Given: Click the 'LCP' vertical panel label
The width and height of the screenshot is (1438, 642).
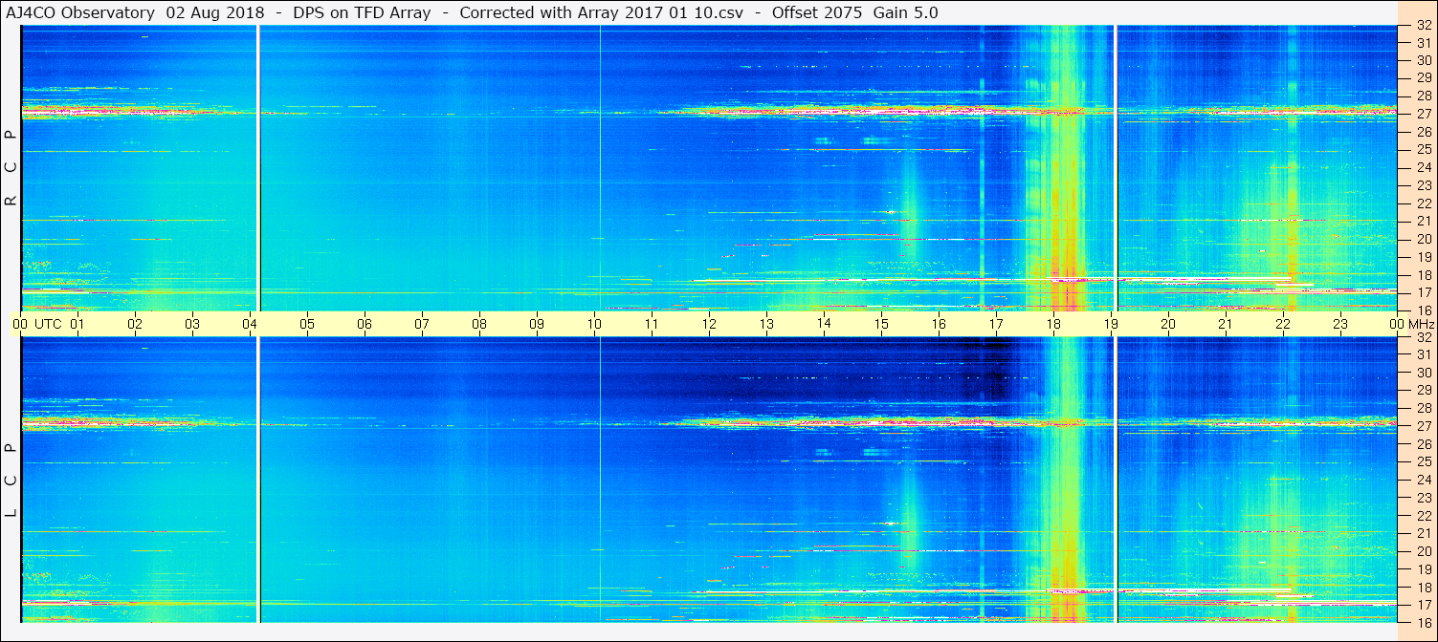Looking at the screenshot, I should click(11, 480).
